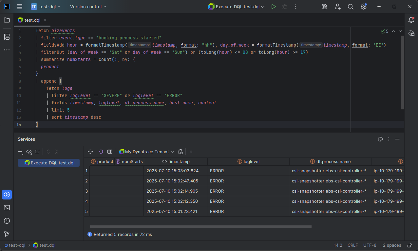Toggle the Services view options eye
Image resolution: width=418 pixels, height=251 pixels.
point(29,152)
